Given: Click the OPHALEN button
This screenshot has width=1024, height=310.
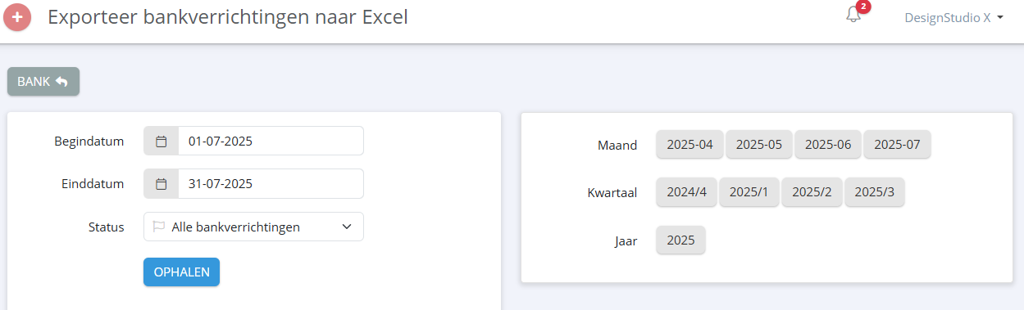Looking at the screenshot, I should [181, 272].
